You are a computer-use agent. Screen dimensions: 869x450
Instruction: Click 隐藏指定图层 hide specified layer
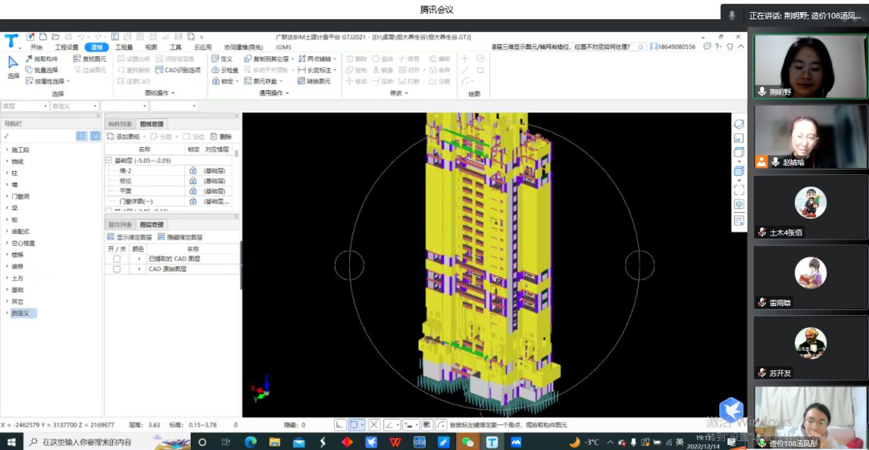[180, 237]
